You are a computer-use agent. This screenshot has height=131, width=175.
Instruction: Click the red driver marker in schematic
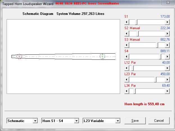pyautogui.click(x=19, y=57)
